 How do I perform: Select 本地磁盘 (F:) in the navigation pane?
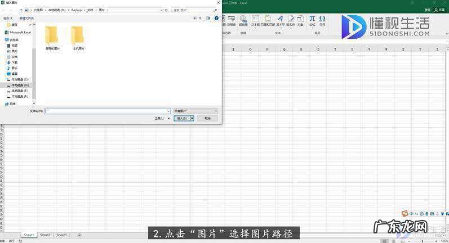18,97
